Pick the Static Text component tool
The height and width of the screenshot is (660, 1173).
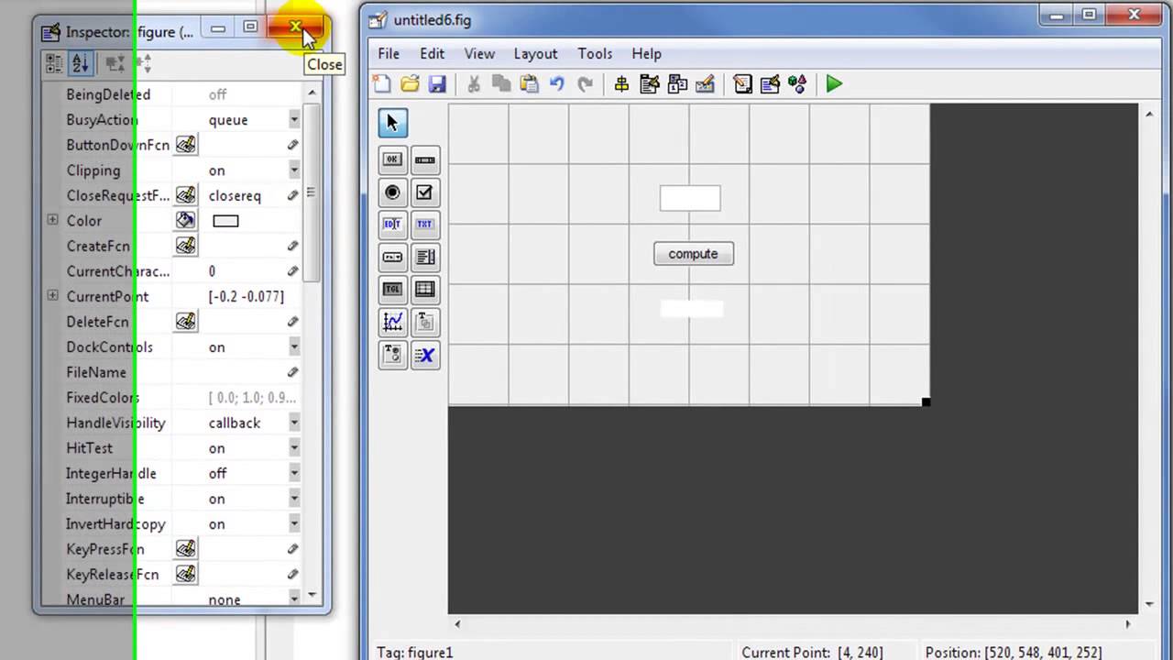[424, 225]
